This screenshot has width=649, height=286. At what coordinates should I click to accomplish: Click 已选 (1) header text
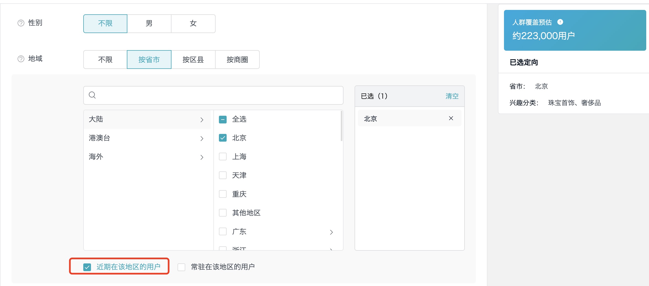point(374,96)
